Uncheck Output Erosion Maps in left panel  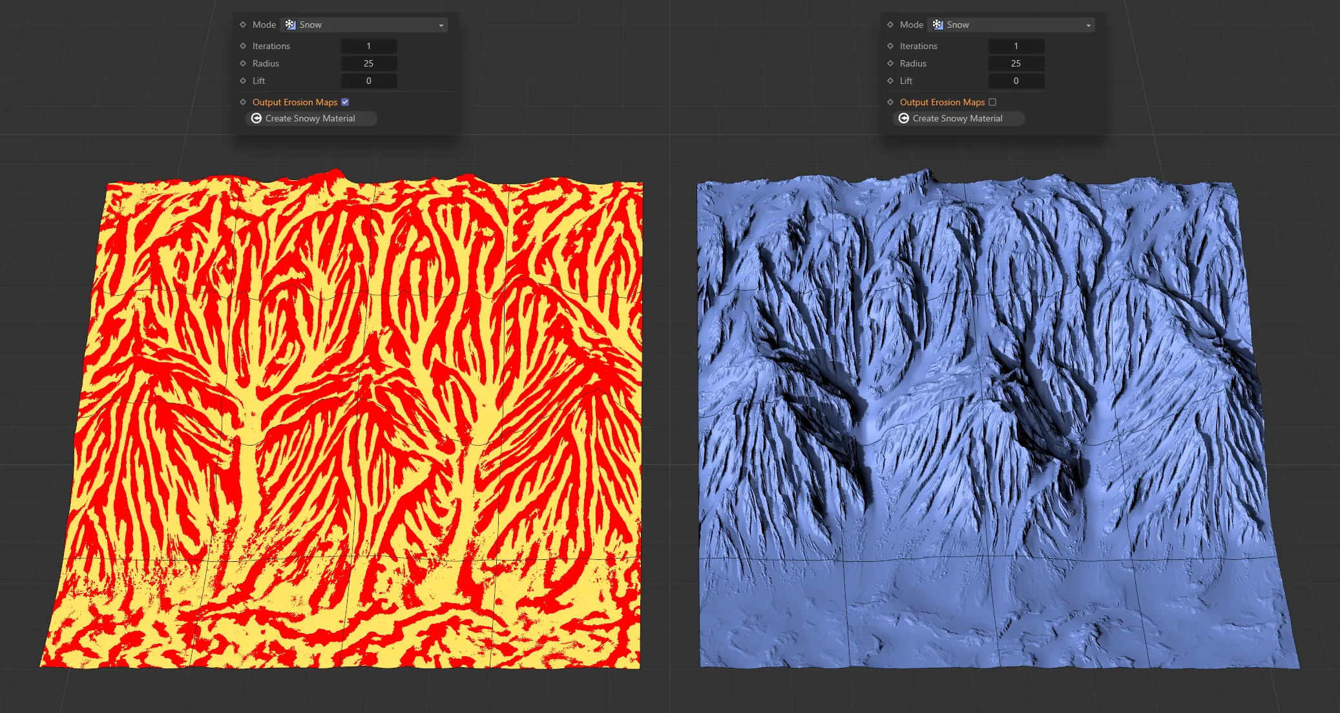click(x=346, y=101)
